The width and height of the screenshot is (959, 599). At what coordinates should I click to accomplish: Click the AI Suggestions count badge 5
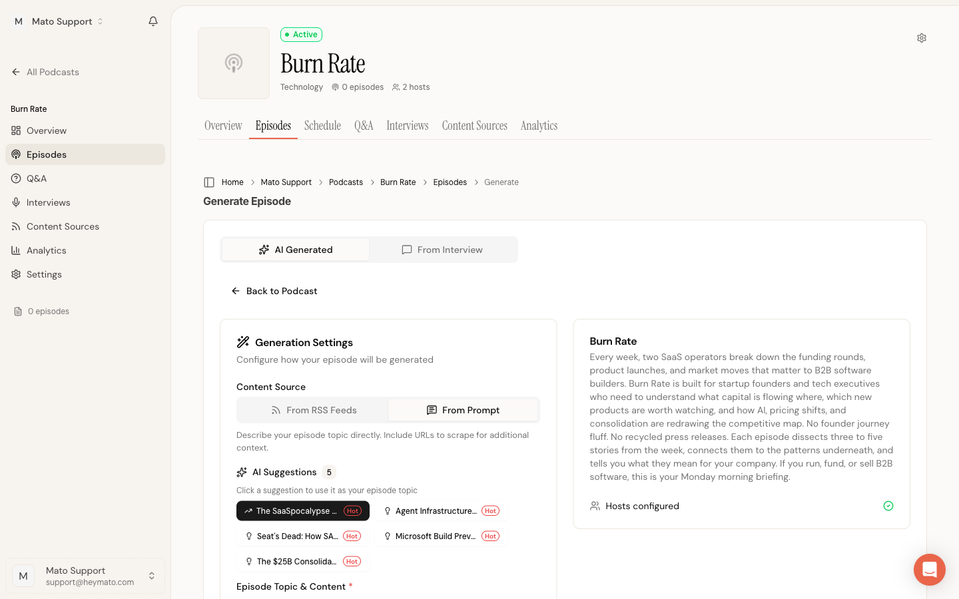coord(329,473)
